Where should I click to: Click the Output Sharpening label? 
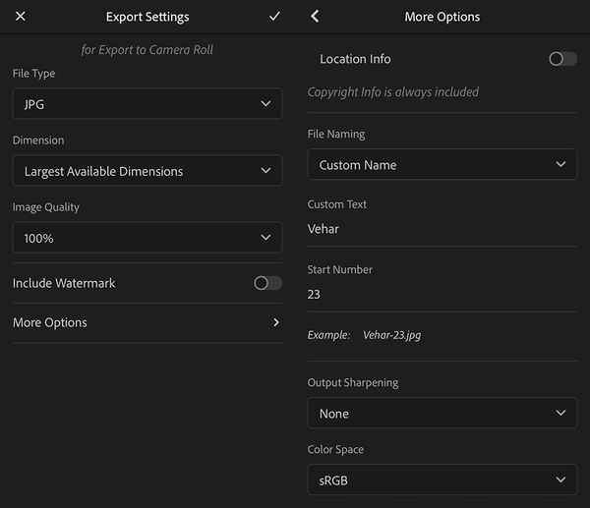coord(353,383)
